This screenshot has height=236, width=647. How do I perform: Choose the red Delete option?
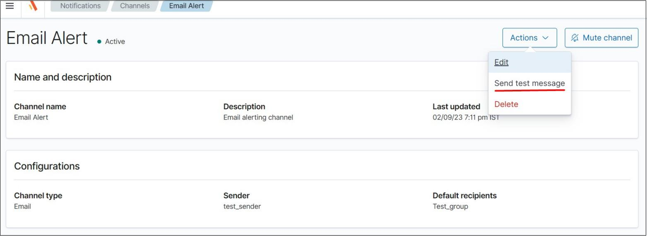point(506,104)
